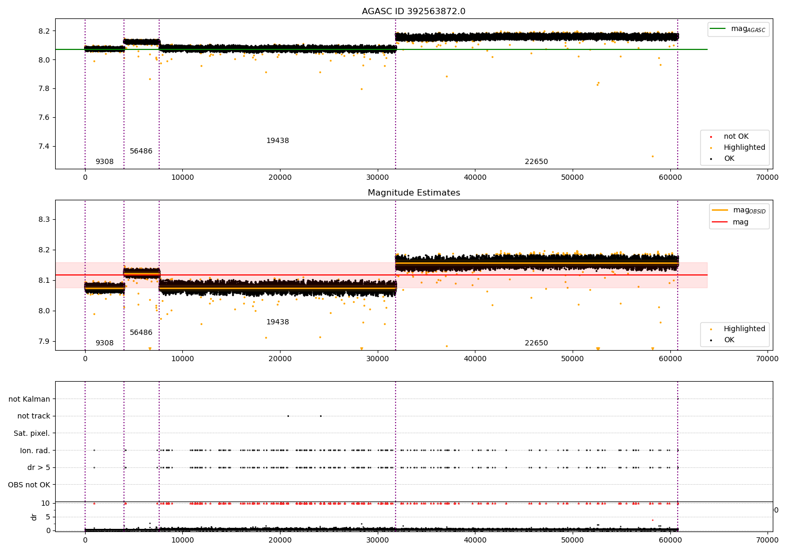
Task: Click the 'Magnitude Estimates' plot title
Action: (413, 193)
